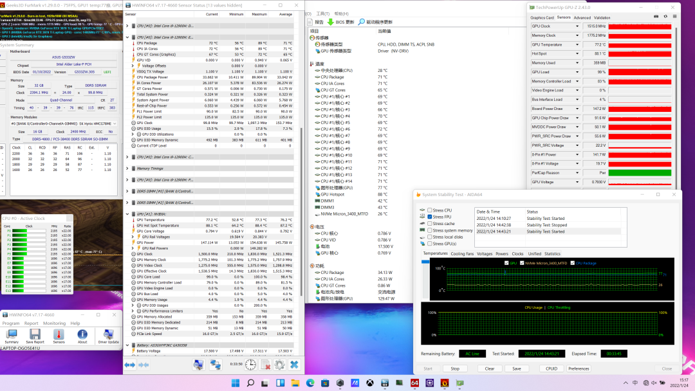This screenshot has height=391, width=695.
Task: Switch to the Cooling Fans tab
Action: pyautogui.click(x=462, y=253)
